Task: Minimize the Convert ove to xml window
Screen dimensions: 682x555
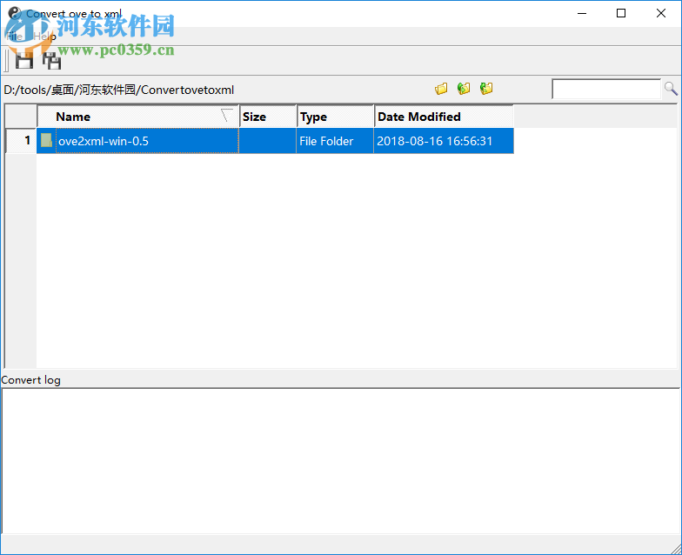Action: tap(582, 14)
